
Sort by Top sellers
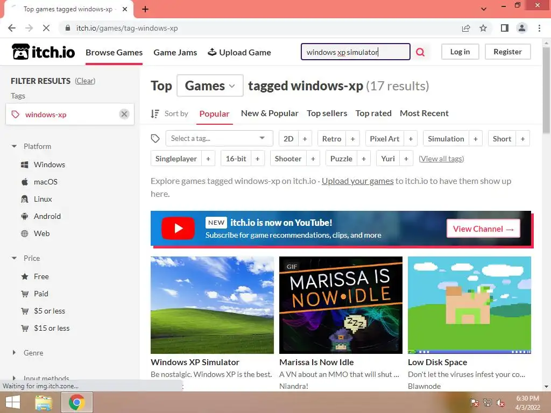pos(327,113)
